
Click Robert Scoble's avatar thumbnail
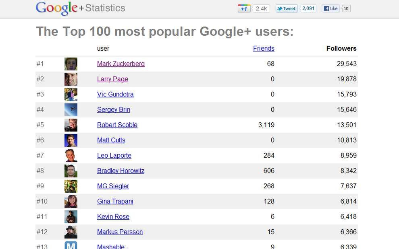[71, 125]
